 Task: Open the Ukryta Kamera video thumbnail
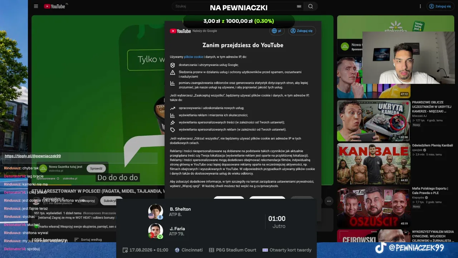[374, 121]
